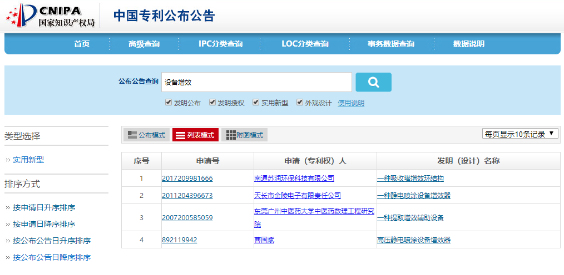The height and width of the screenshot is (275, 564).
Task: Open application number 2017209981666
Action: [187, 179]
